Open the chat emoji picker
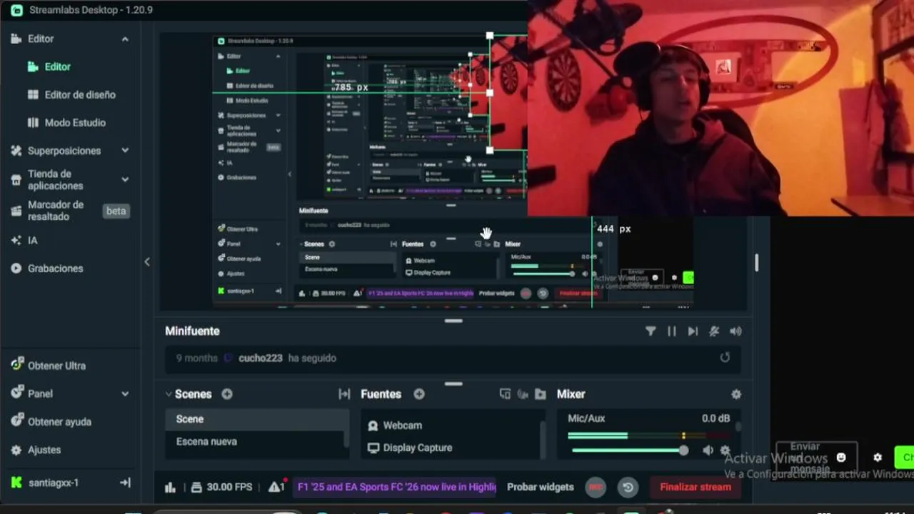 pyautogui.click(x=841, y=458)
